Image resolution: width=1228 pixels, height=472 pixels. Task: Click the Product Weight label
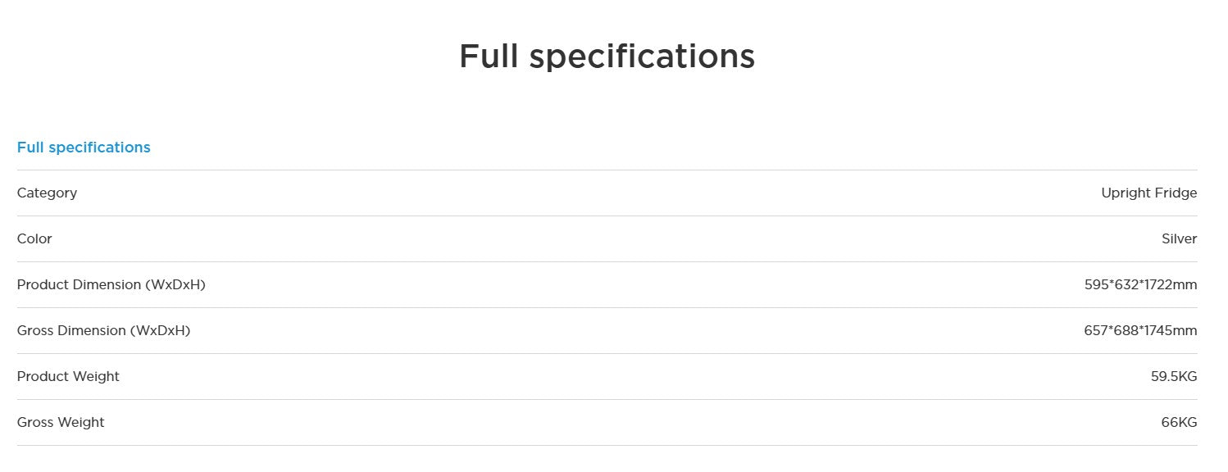(x=68, y=377)
